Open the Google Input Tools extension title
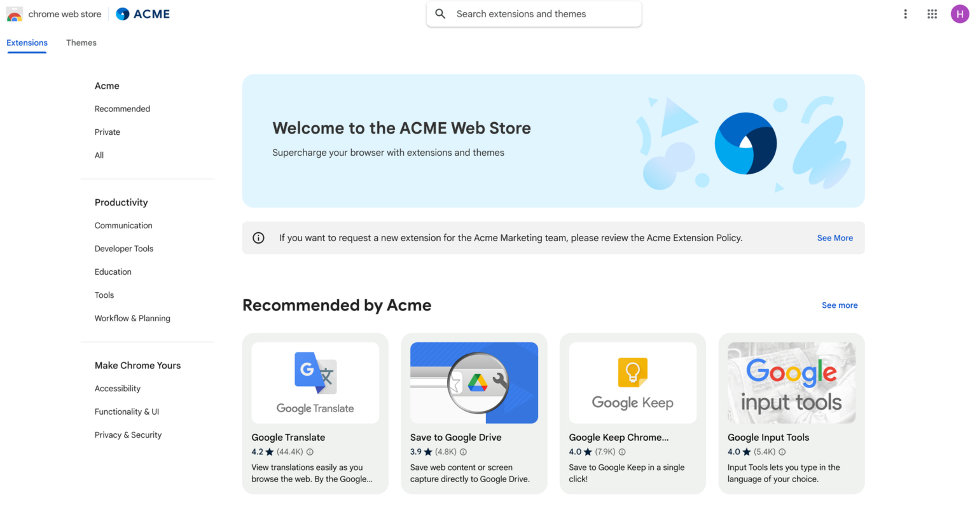 768,437
